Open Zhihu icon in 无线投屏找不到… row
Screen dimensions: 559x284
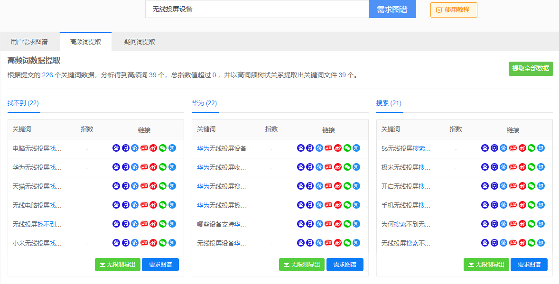tap(172, 224)
